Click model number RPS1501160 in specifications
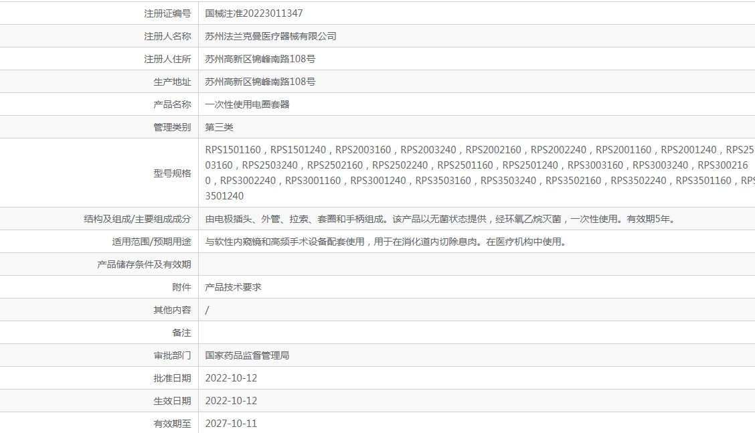 pyautogui.click(x=233, y=150)
